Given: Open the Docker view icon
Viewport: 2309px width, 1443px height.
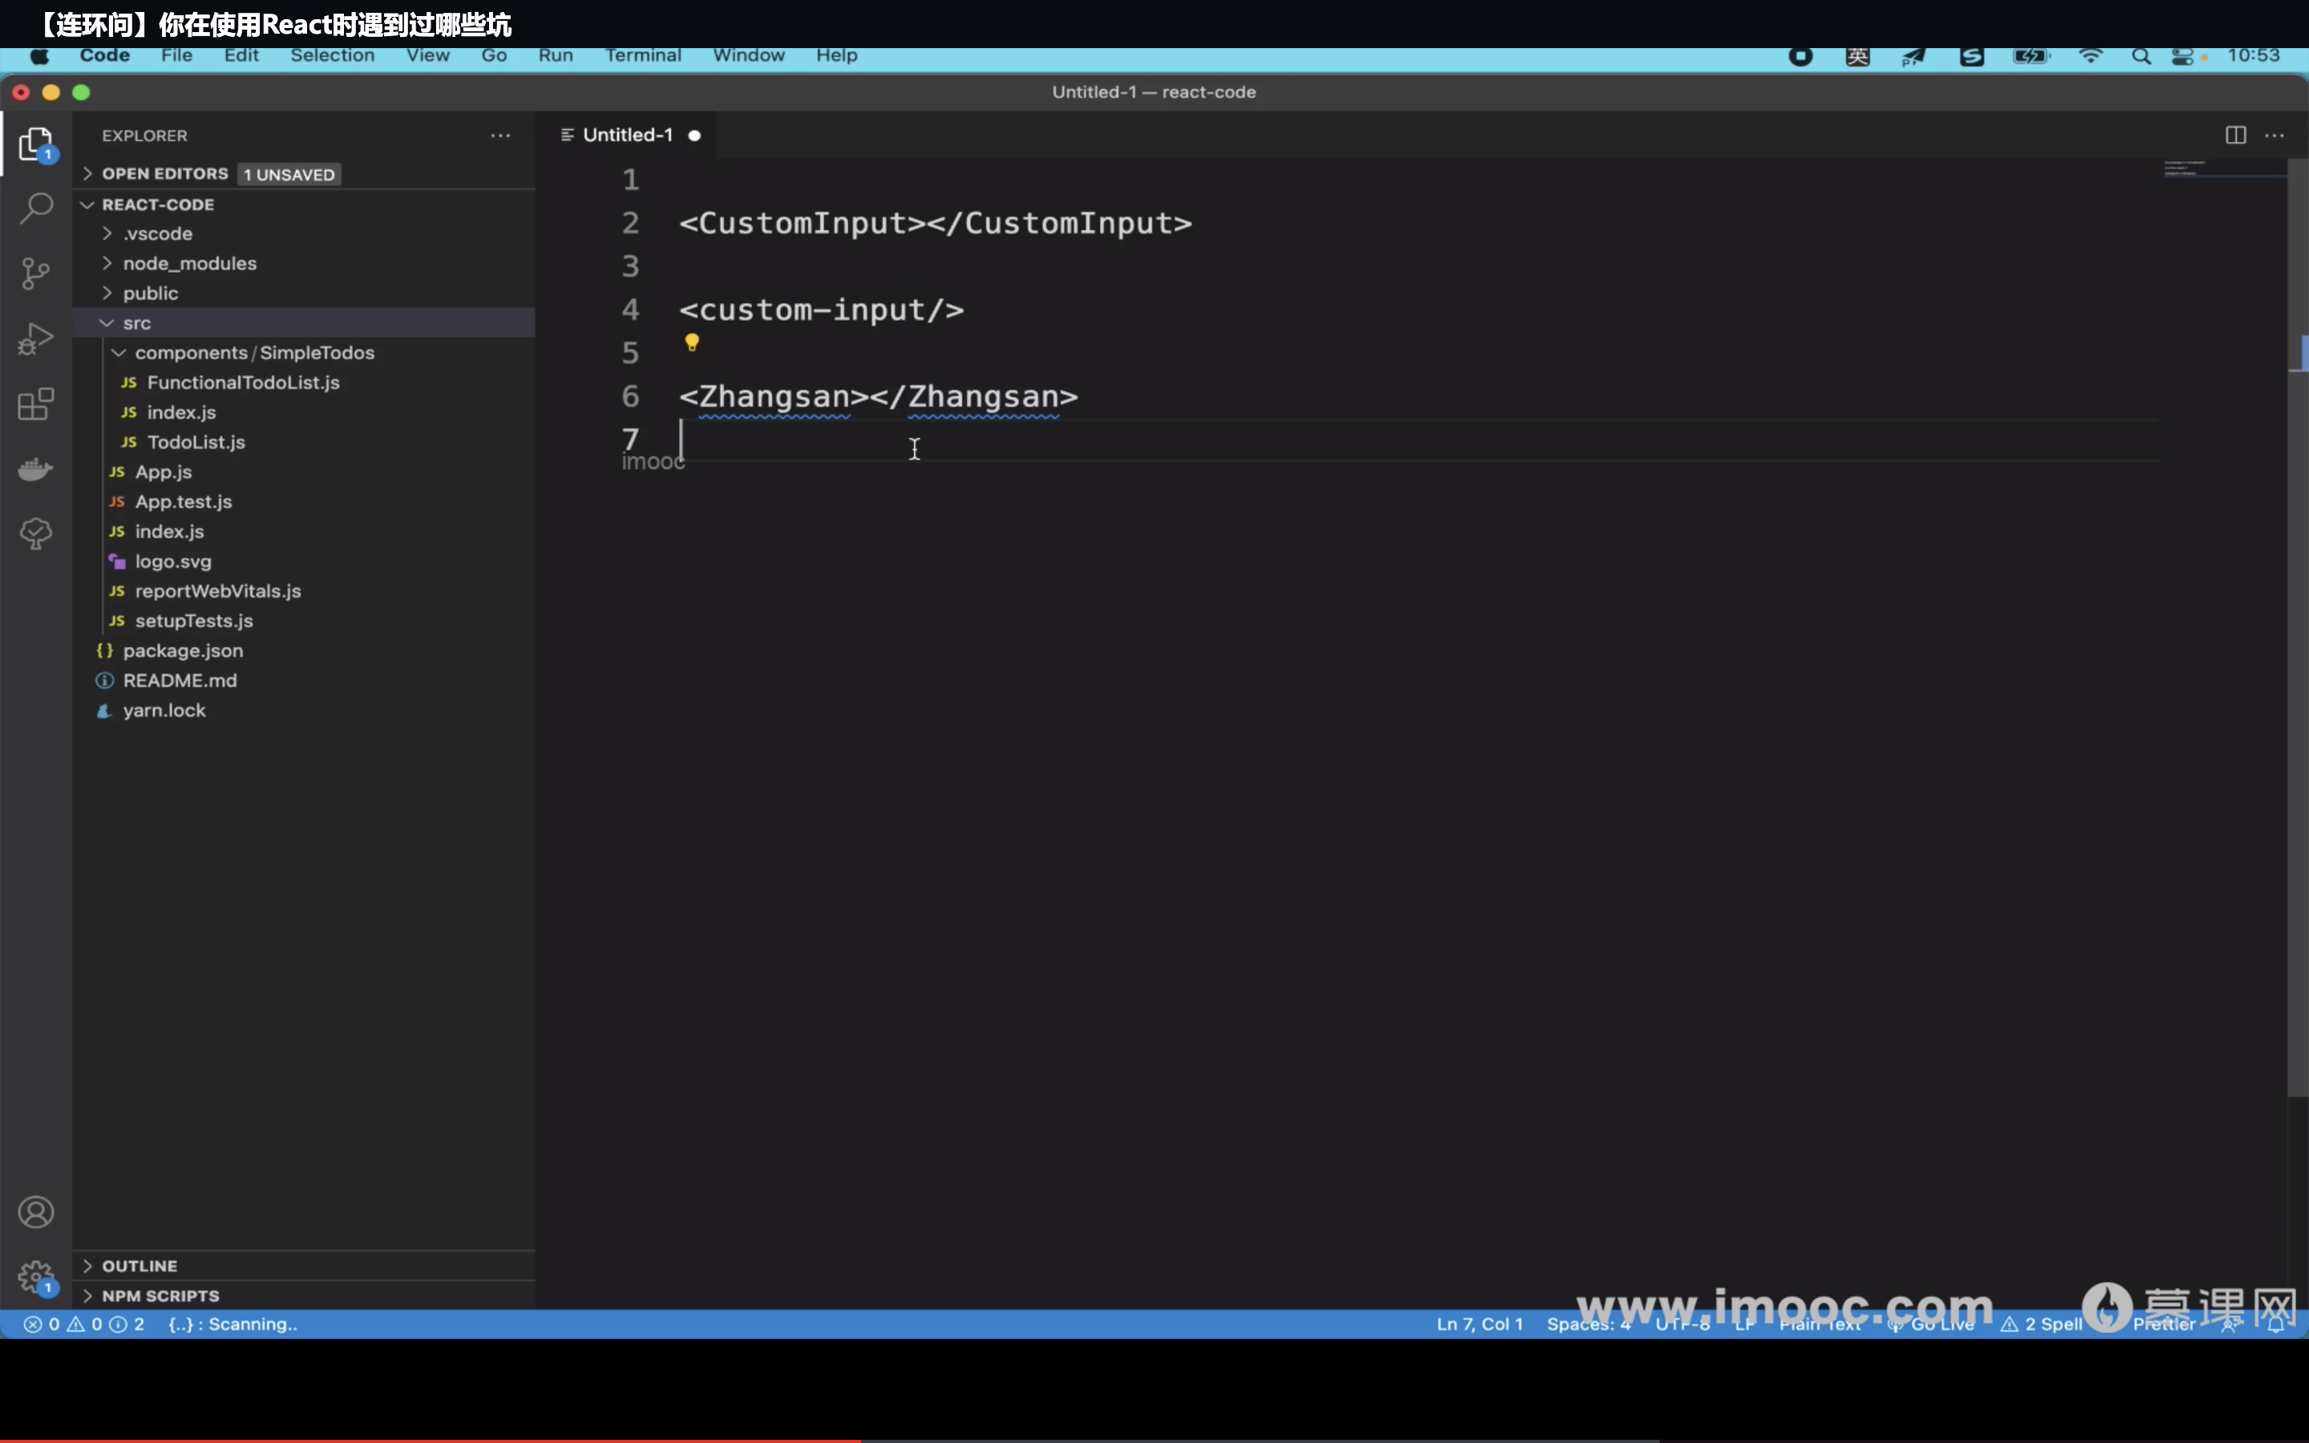Looking at the screenshot, I should 36,469.
